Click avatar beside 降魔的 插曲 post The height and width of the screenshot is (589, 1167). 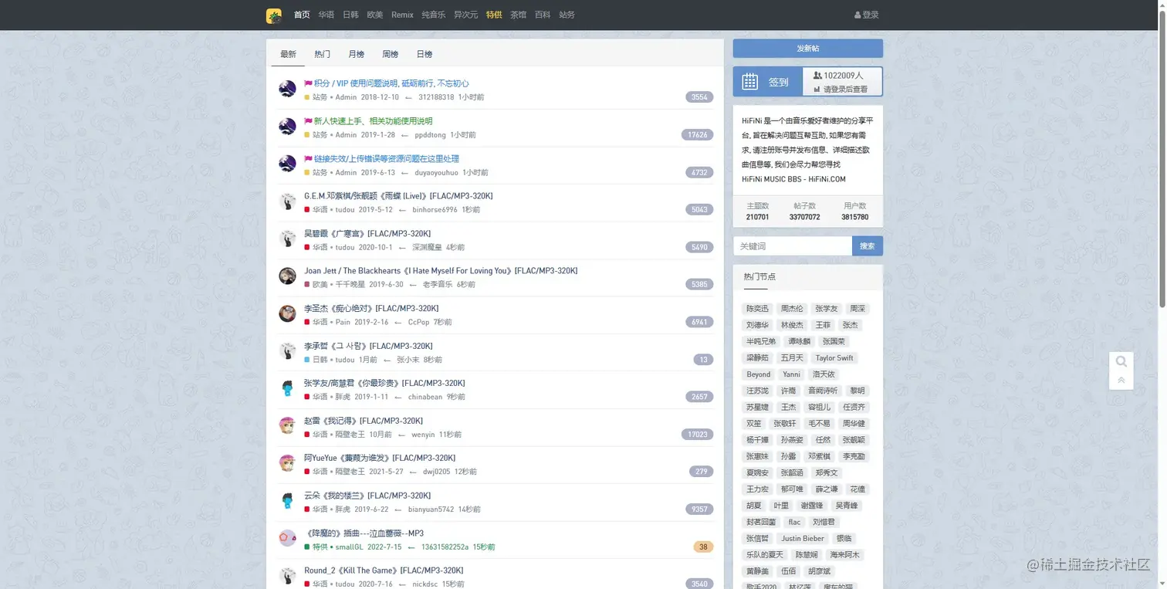click(x=287, y=538)
